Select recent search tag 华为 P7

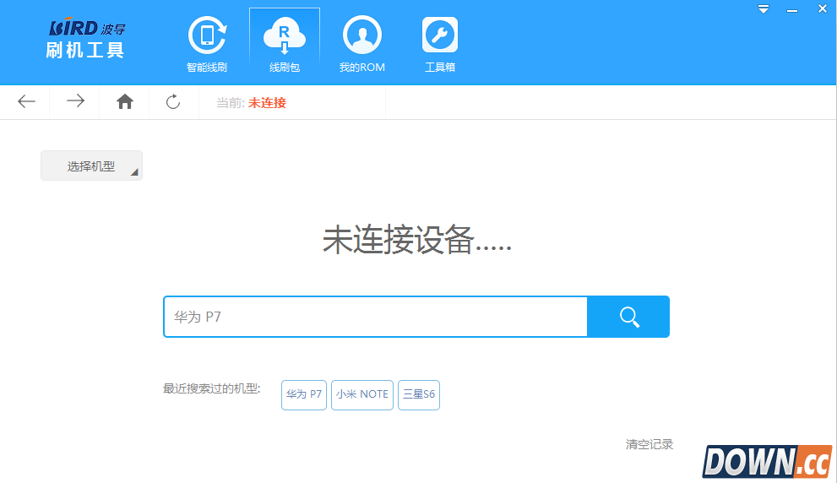304,394
